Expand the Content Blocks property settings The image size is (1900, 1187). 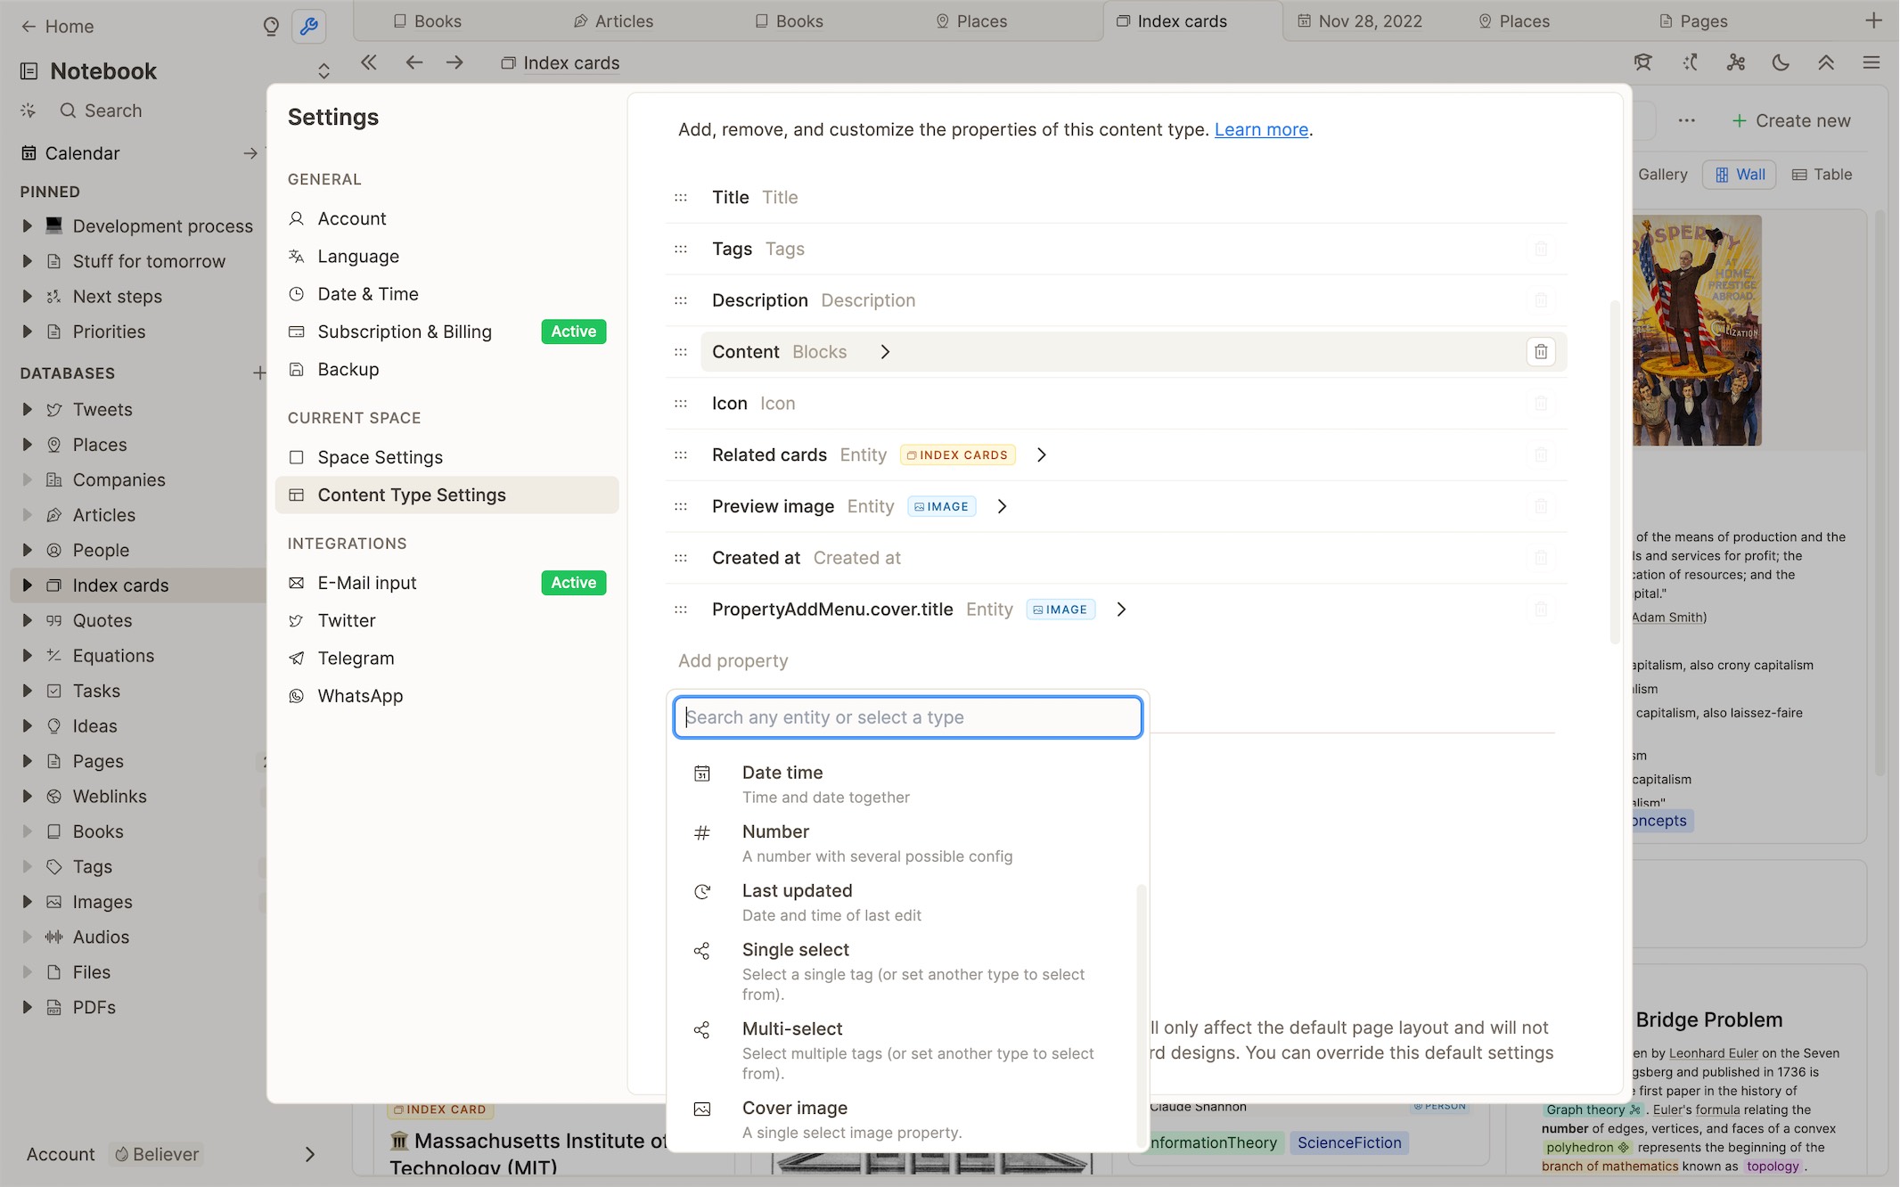[887, 351]
